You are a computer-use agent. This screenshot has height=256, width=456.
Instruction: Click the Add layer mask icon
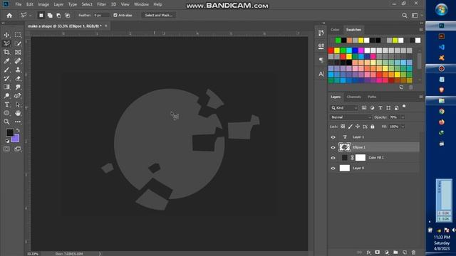377,252
